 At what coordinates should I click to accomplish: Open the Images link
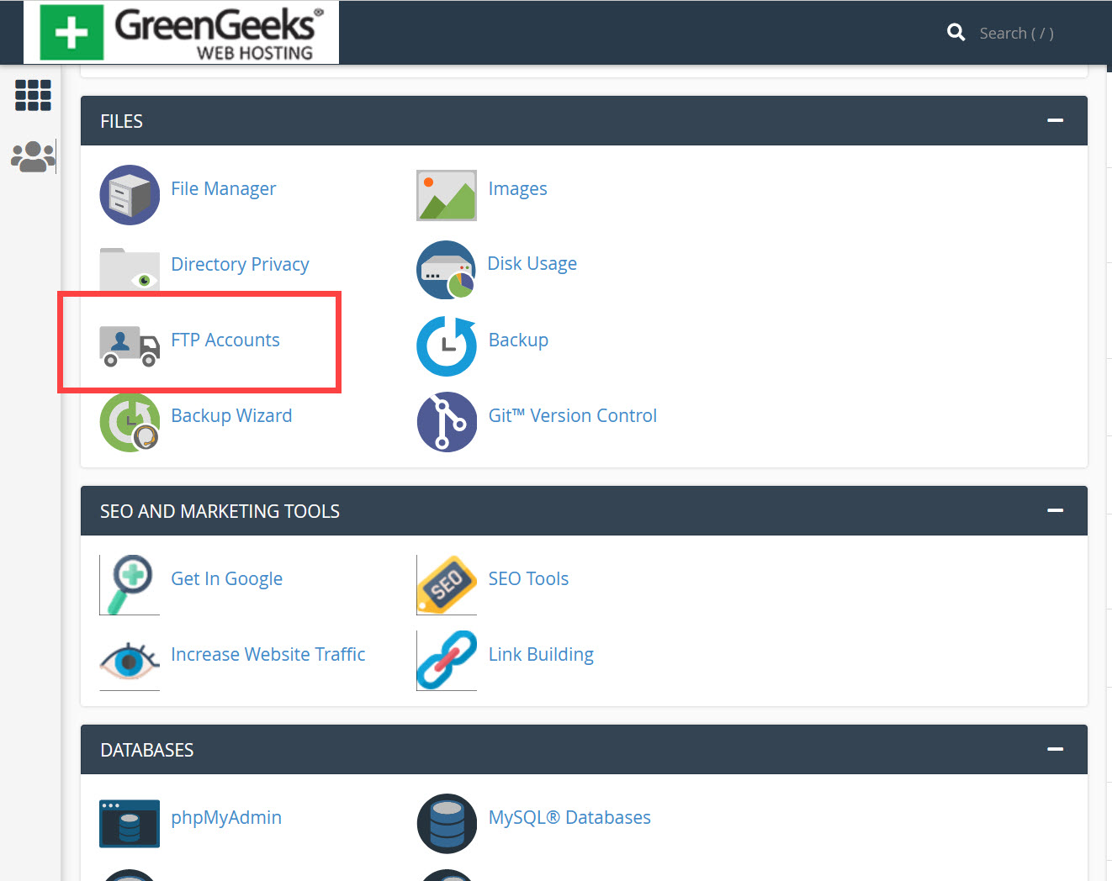click(517, 189)
